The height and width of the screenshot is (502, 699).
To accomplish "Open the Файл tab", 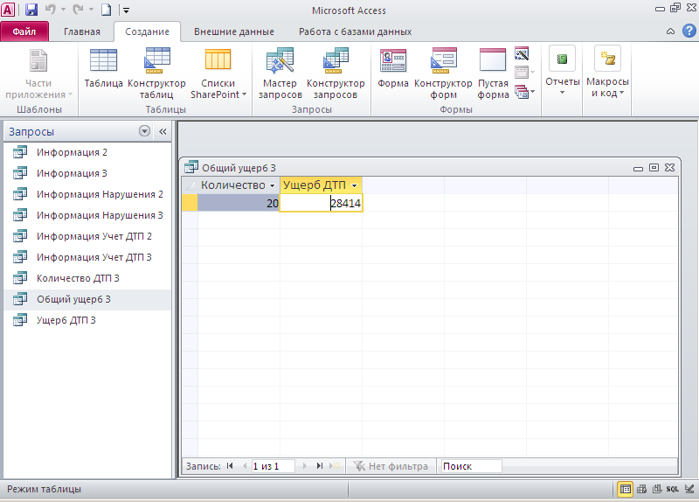I will [24, 31].
